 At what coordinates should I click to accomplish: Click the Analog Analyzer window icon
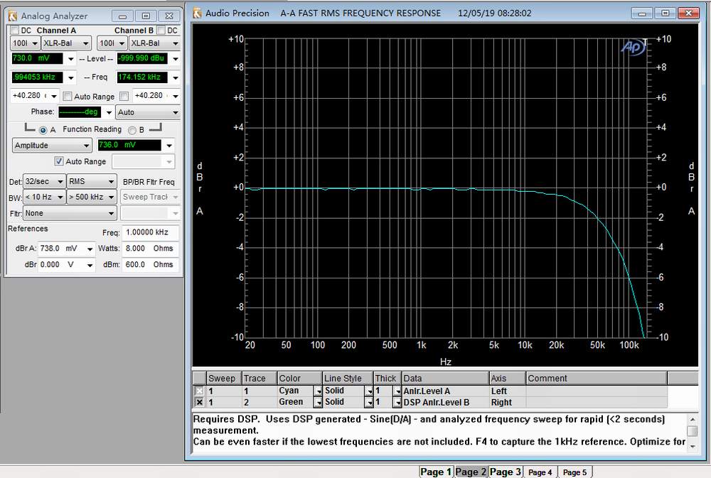13,16
